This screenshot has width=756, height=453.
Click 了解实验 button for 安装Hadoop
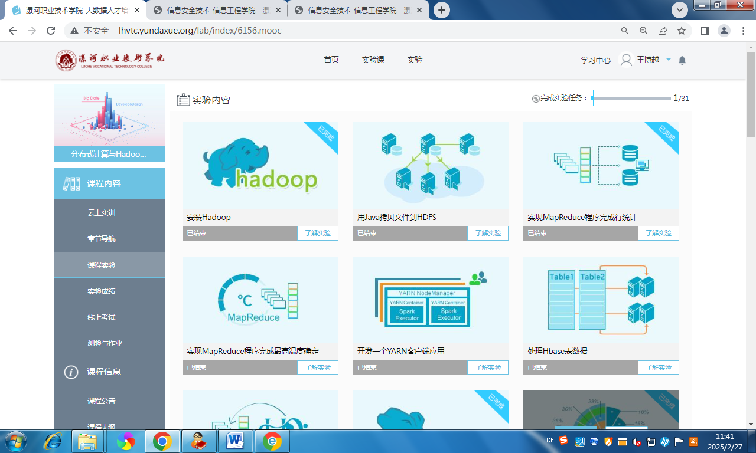click(317, 233)
